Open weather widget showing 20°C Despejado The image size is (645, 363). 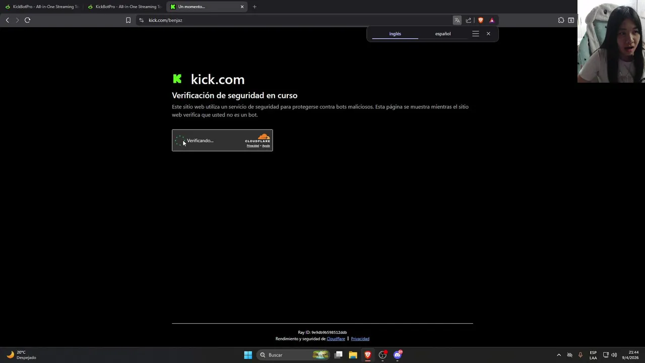21,355
